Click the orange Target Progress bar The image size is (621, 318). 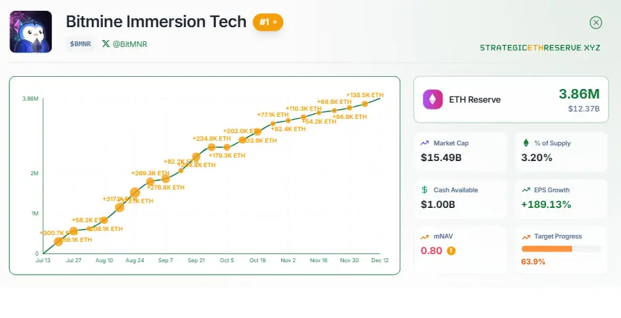[x=547, y=249]
